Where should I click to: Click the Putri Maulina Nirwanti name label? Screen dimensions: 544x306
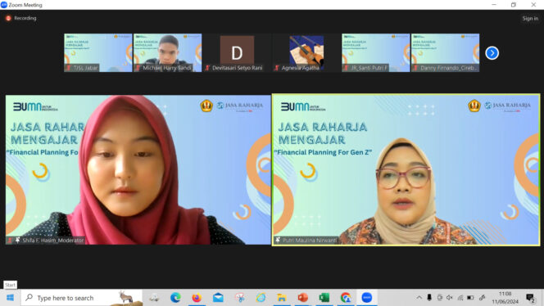310,241
